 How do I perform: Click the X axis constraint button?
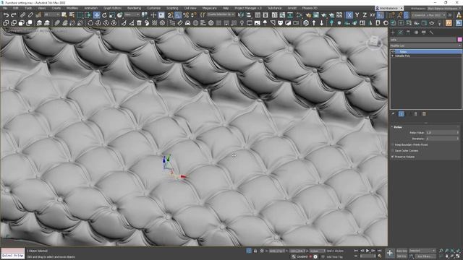349,15
